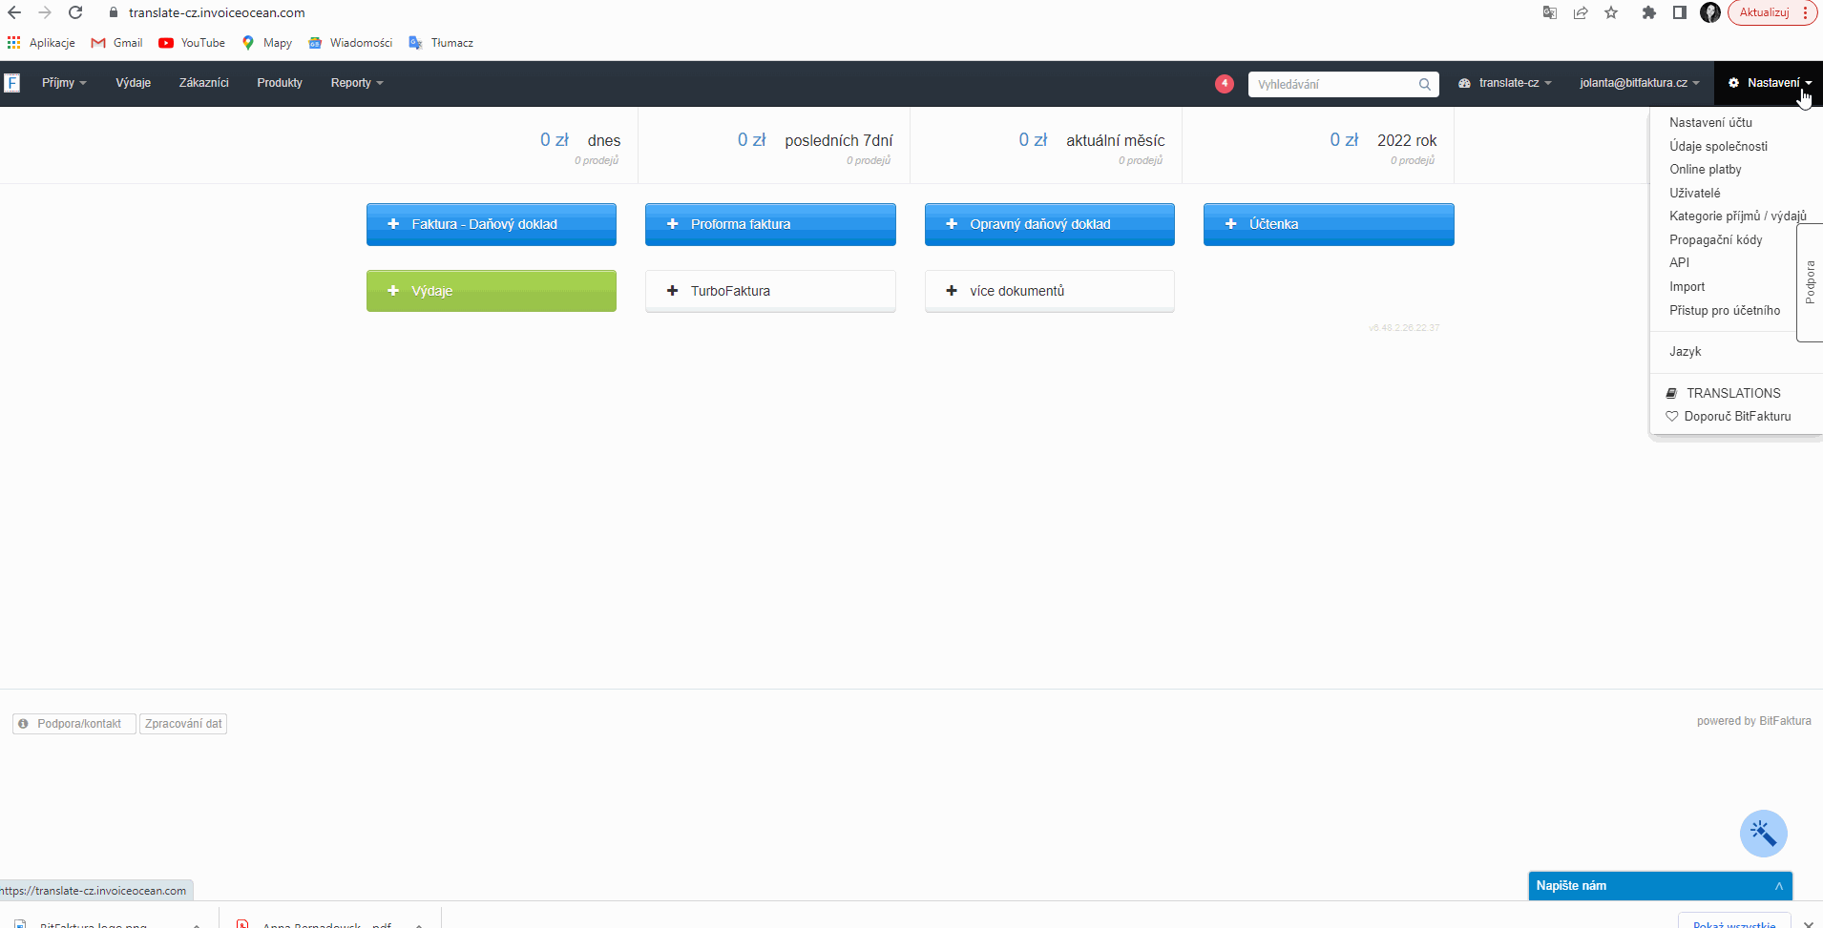Click the dnes 0 zł sales summary
This screenshot has width=1823, height=928.
point(580,147)
